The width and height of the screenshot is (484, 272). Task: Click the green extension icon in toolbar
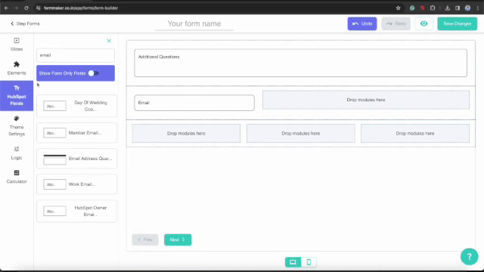pos(412,8)
